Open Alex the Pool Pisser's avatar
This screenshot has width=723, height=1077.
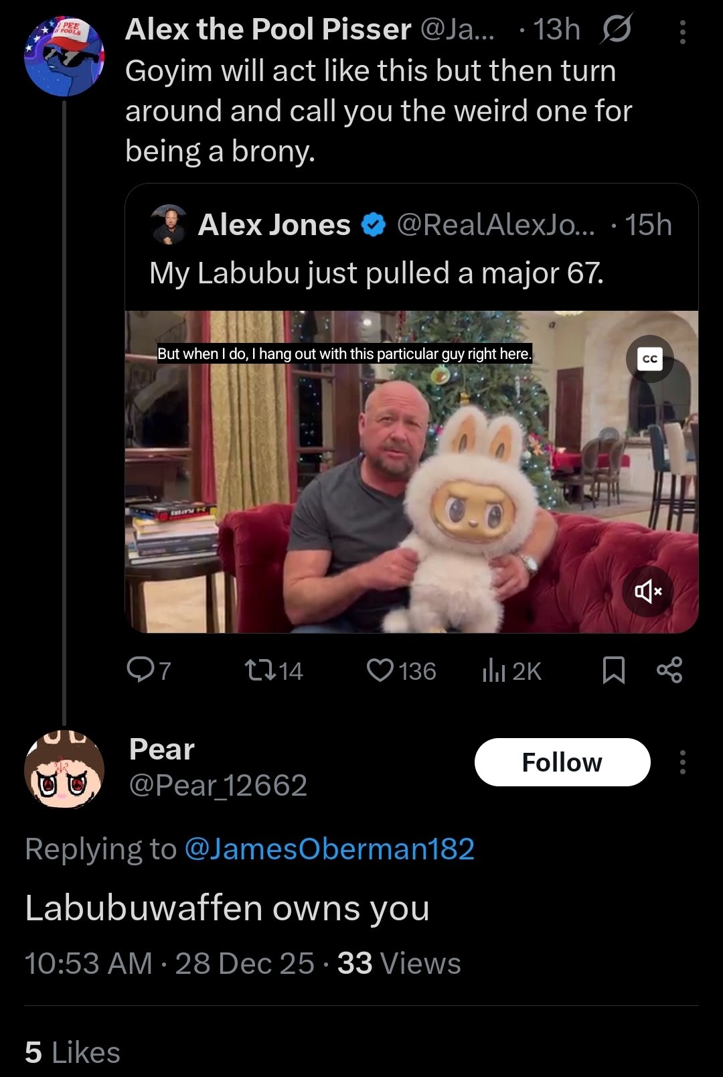click(x=64, y=56)
